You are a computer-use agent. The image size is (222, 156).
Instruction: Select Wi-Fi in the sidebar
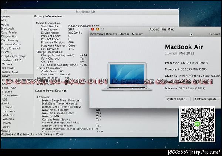(6, 126)
